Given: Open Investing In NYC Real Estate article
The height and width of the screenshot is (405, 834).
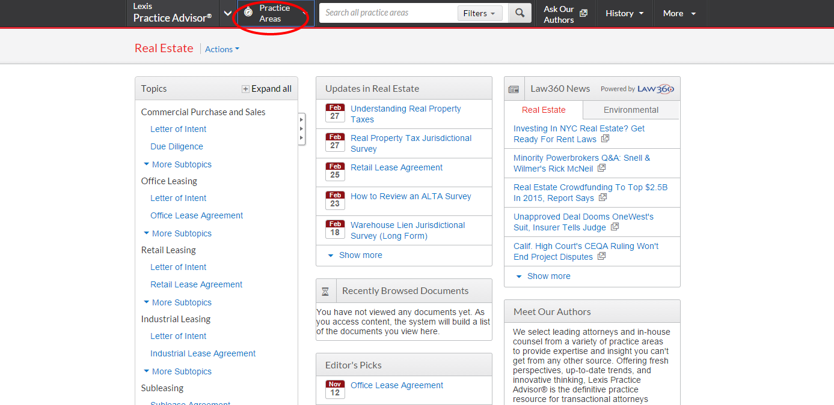Looking at the screenshot, I should pos(579,134).
